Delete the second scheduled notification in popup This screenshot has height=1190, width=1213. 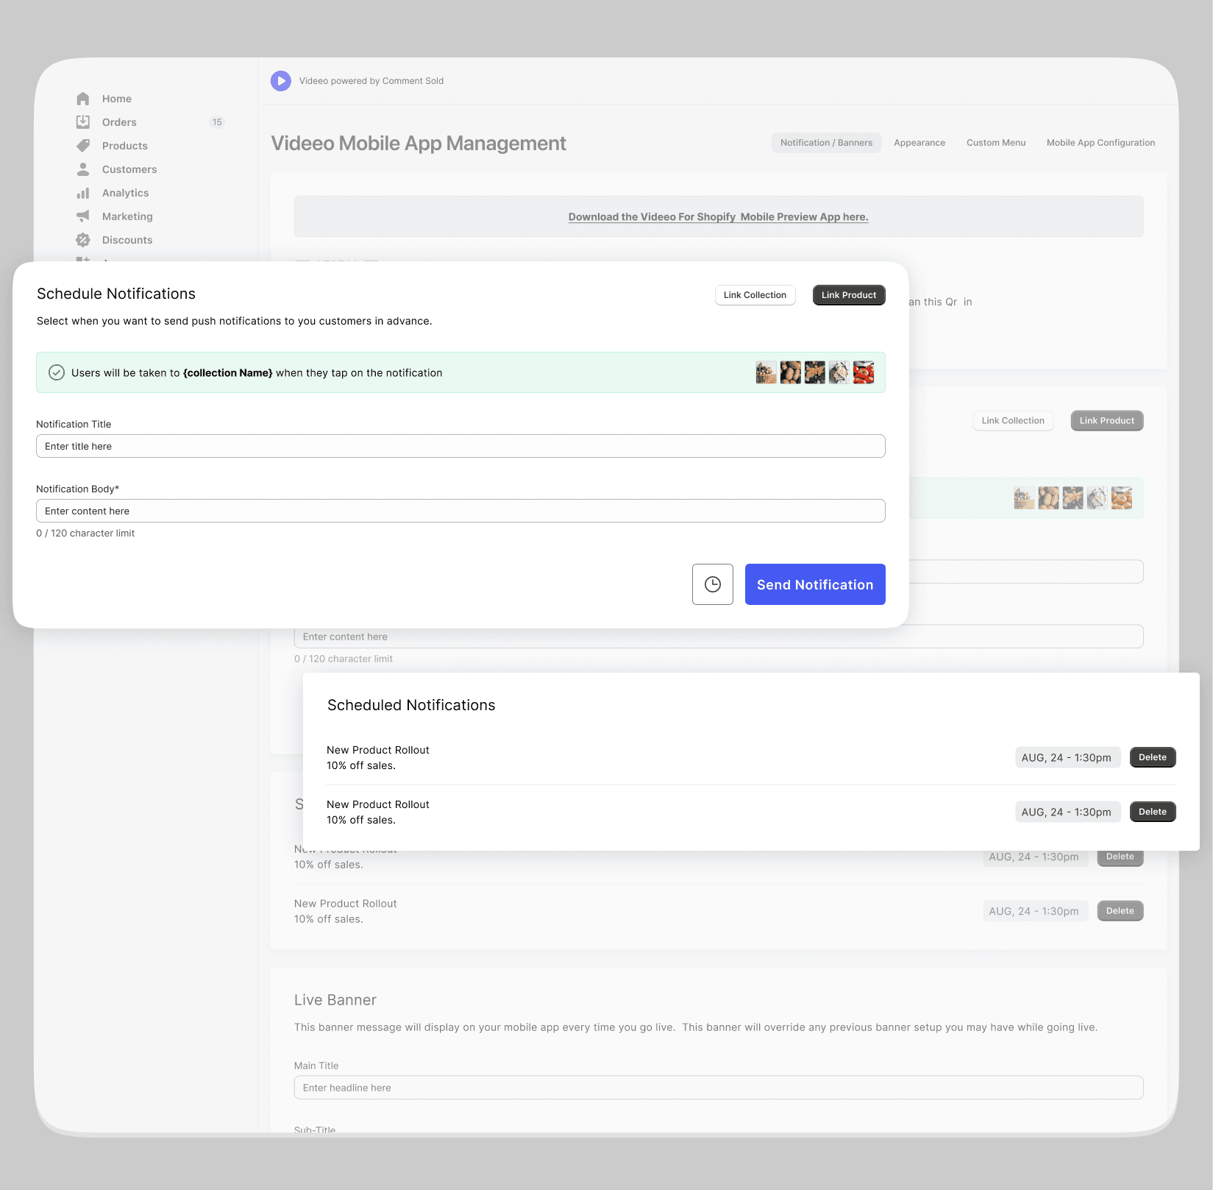click(x=1153, y=812)
